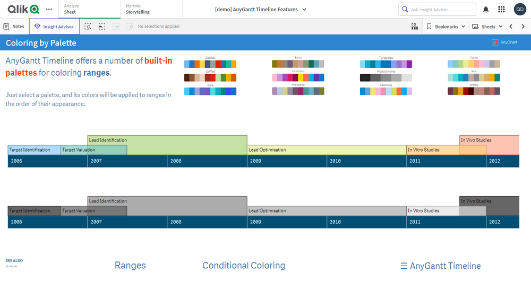The height and width of the screenshot is (298, 531).
Task: Click the Monochrome palette swatch strip
Action: 386,77
